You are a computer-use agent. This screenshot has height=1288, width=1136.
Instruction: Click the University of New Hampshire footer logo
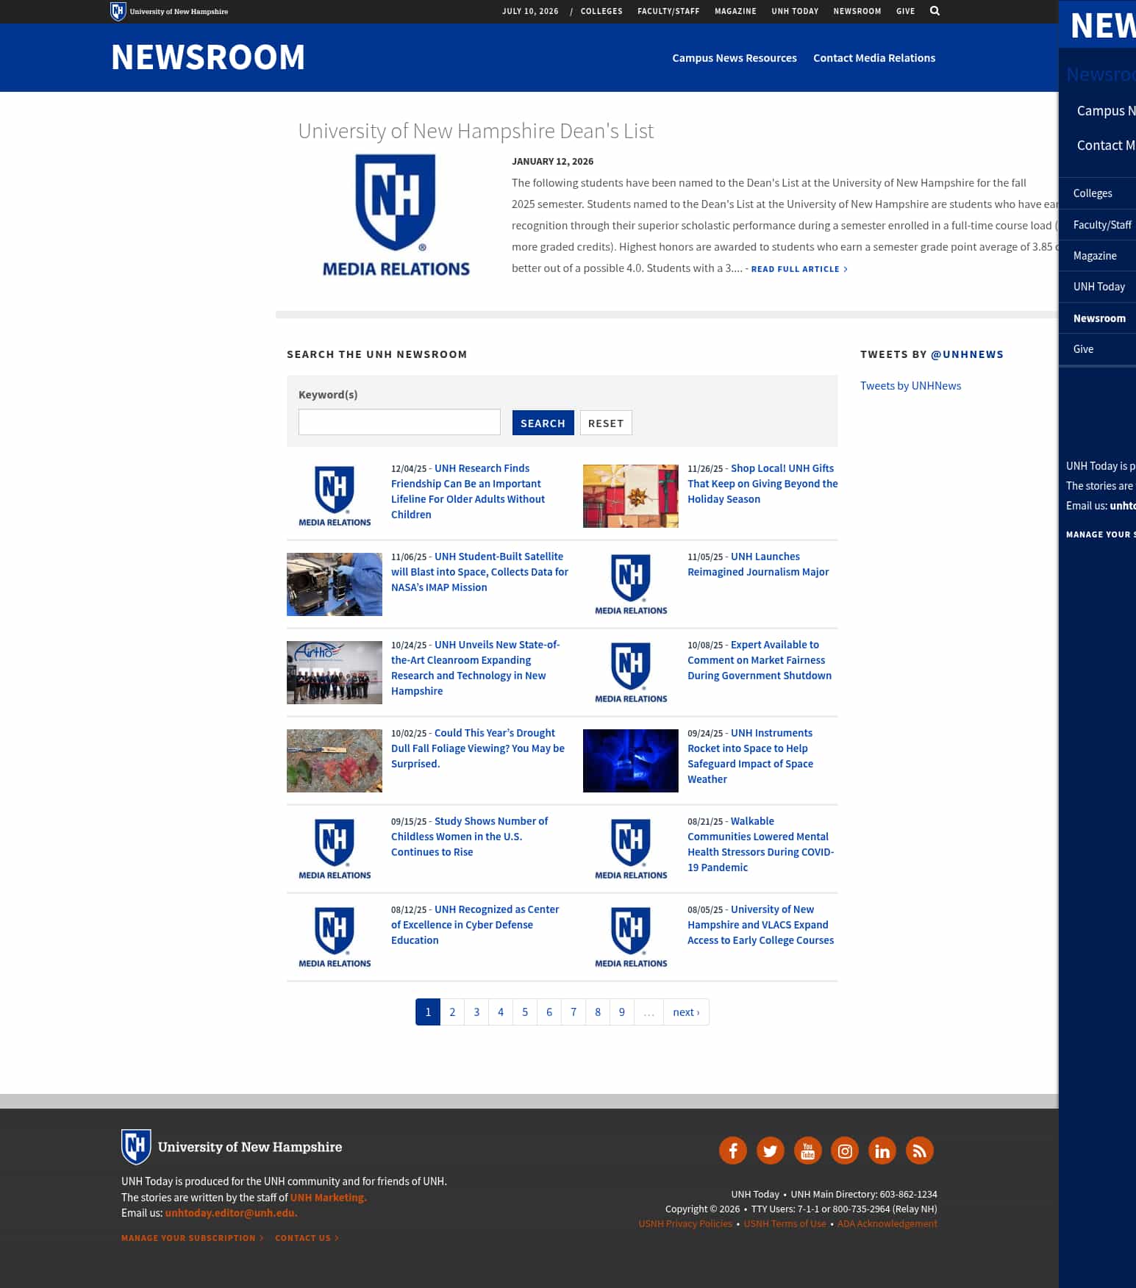232,1147
